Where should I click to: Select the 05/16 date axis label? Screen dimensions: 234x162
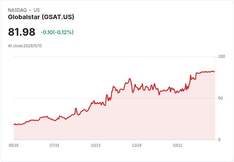pos(14,145)
